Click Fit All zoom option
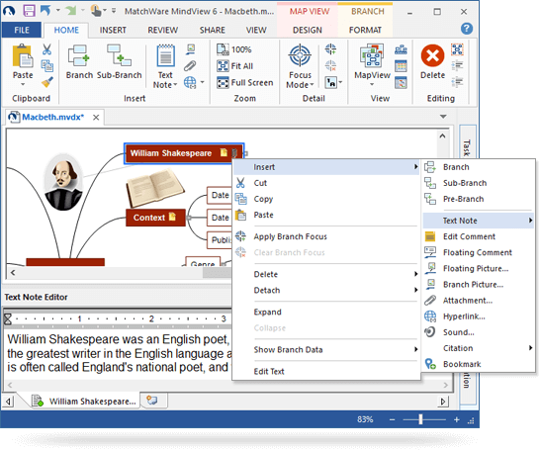 click(234, 65)
